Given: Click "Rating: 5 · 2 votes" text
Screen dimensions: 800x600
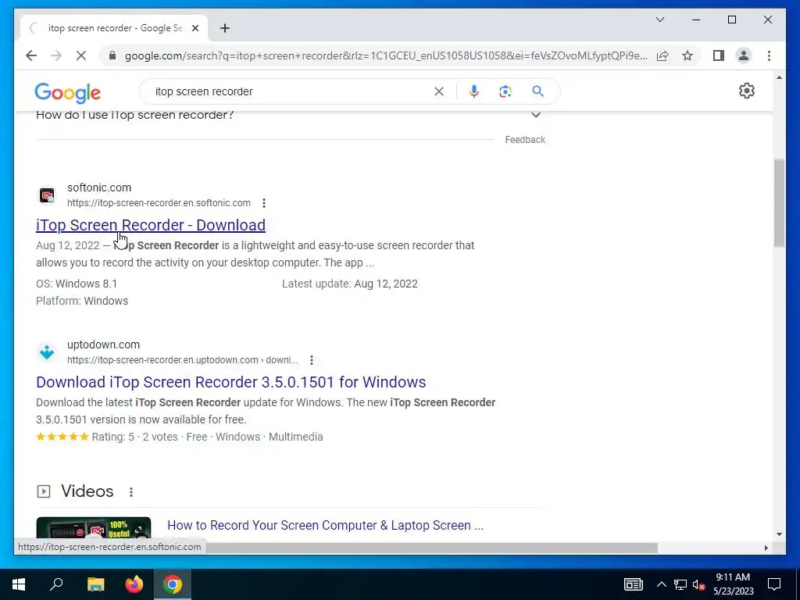Looking at the screenshot, I should (134, 437).
